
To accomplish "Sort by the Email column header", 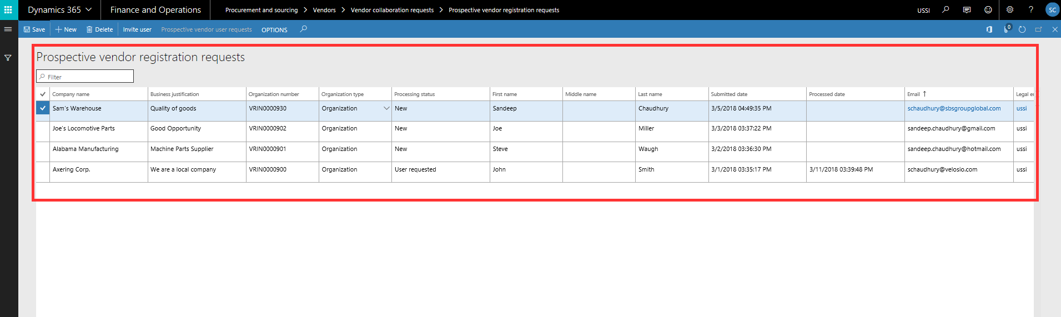I will pyautogui.click(x=913, y=94).
